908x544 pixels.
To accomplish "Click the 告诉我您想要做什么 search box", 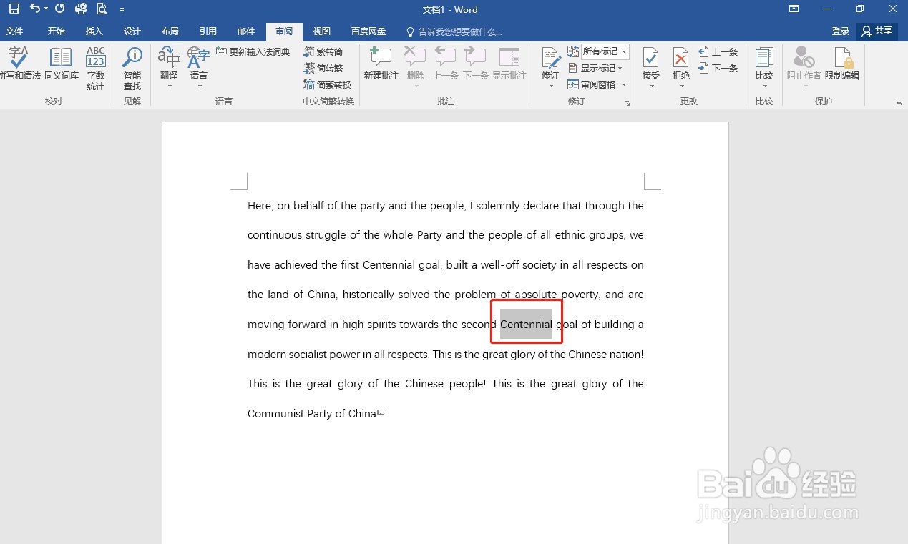I will (454, 31).
